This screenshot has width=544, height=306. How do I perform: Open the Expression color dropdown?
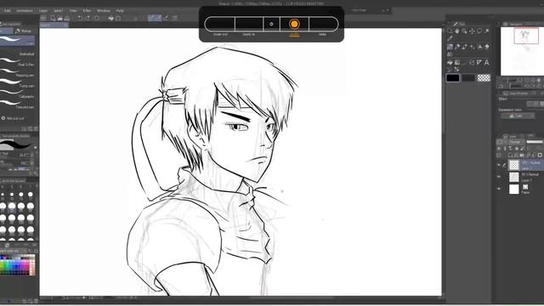pos(518,116)
